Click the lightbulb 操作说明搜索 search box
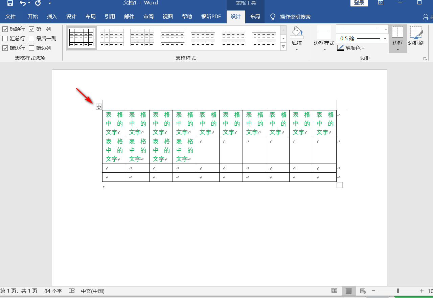The image size is (433, 298). pyautogui.click(x=290, y=17)
